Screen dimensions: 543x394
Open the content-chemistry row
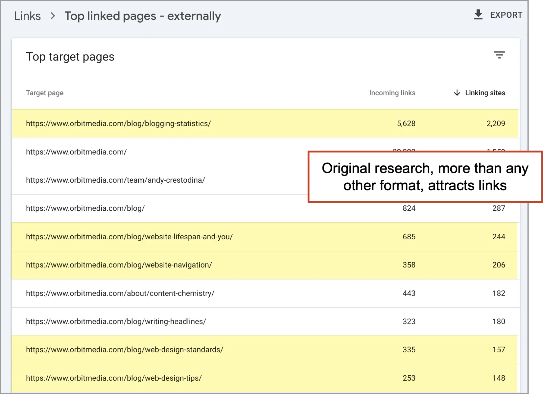[x=120, y=293]
